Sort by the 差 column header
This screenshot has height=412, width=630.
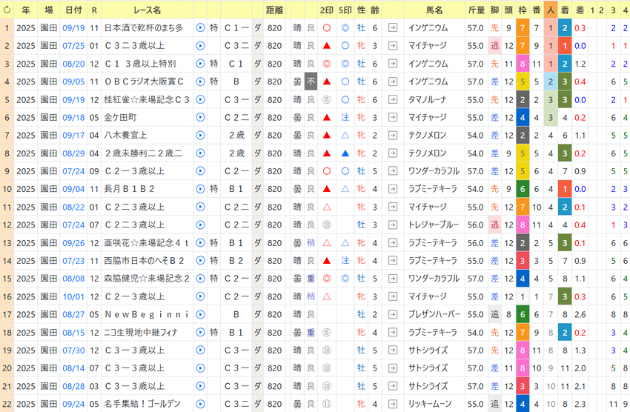pyautogui.click(x=580, y=10)
